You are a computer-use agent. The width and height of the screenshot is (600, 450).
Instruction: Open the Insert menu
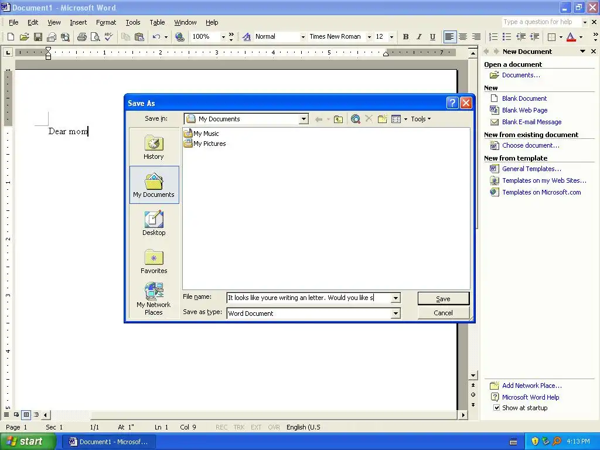click(78, 22)
